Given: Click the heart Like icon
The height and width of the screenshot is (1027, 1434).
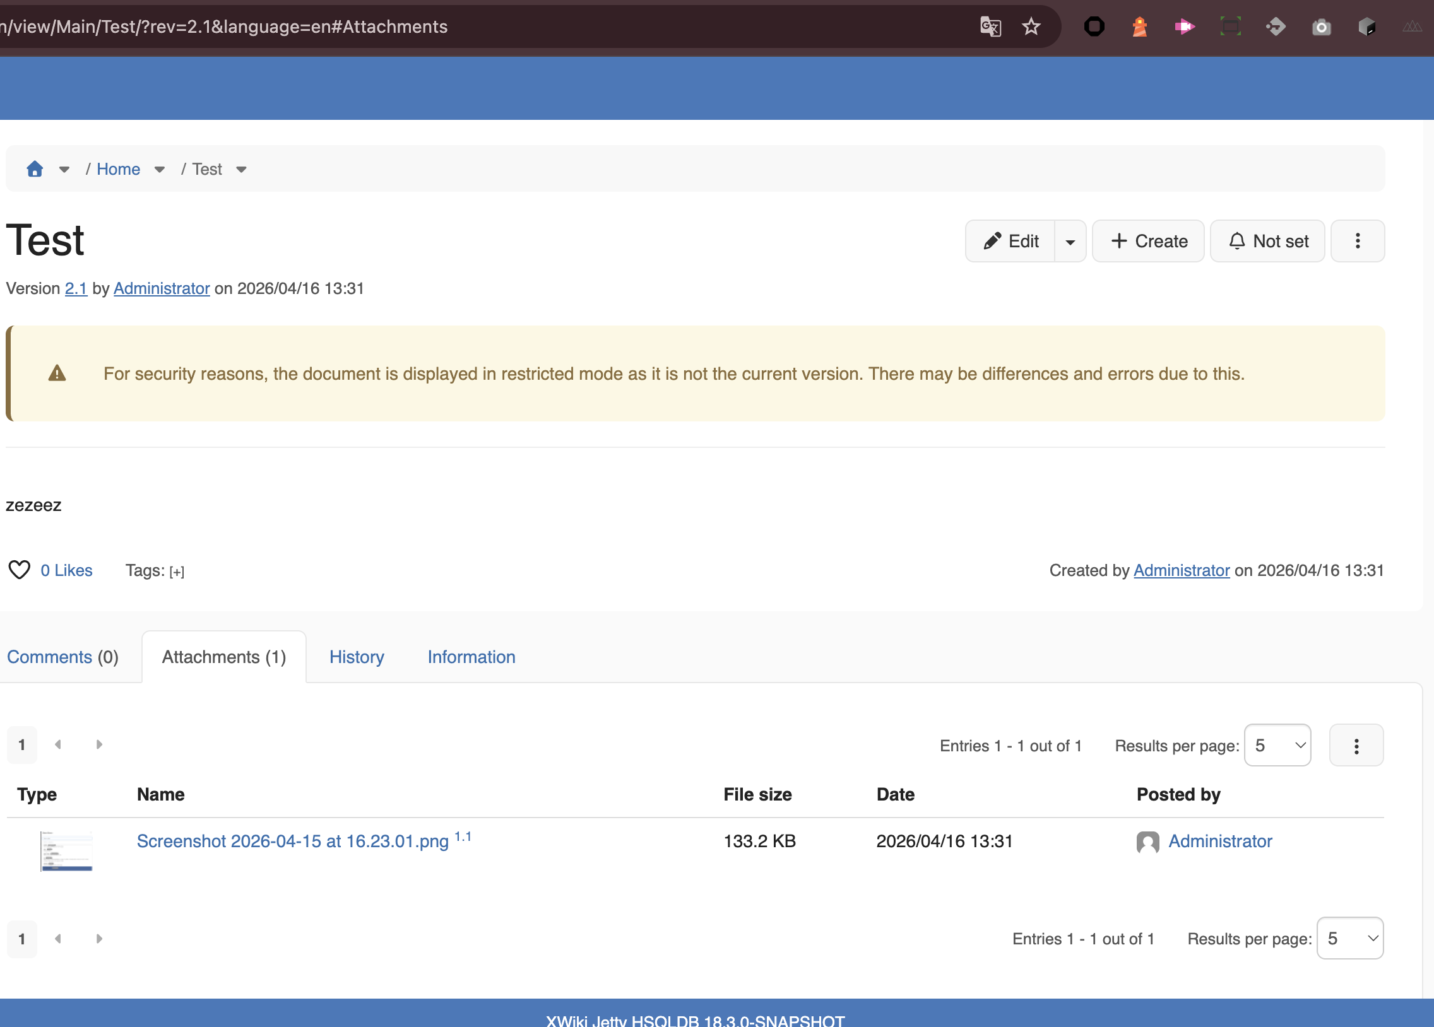Looking at the screenshot, I should (19, 570).
